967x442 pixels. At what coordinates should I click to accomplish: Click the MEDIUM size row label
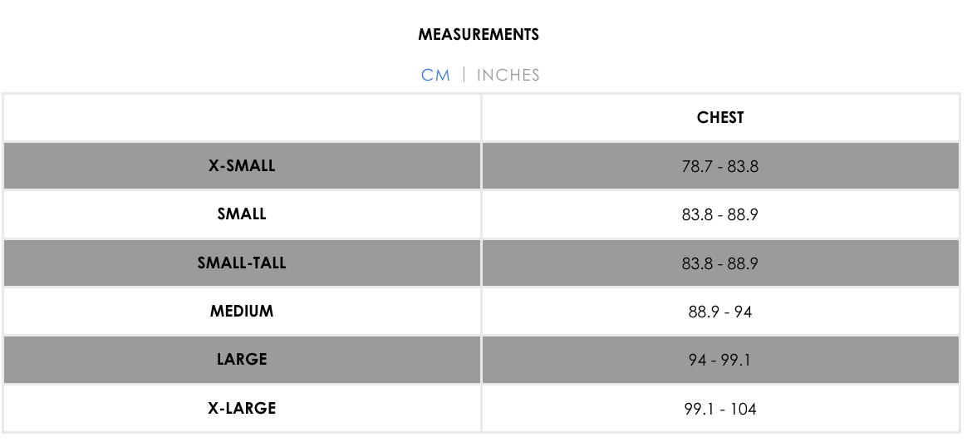point(242,311)
